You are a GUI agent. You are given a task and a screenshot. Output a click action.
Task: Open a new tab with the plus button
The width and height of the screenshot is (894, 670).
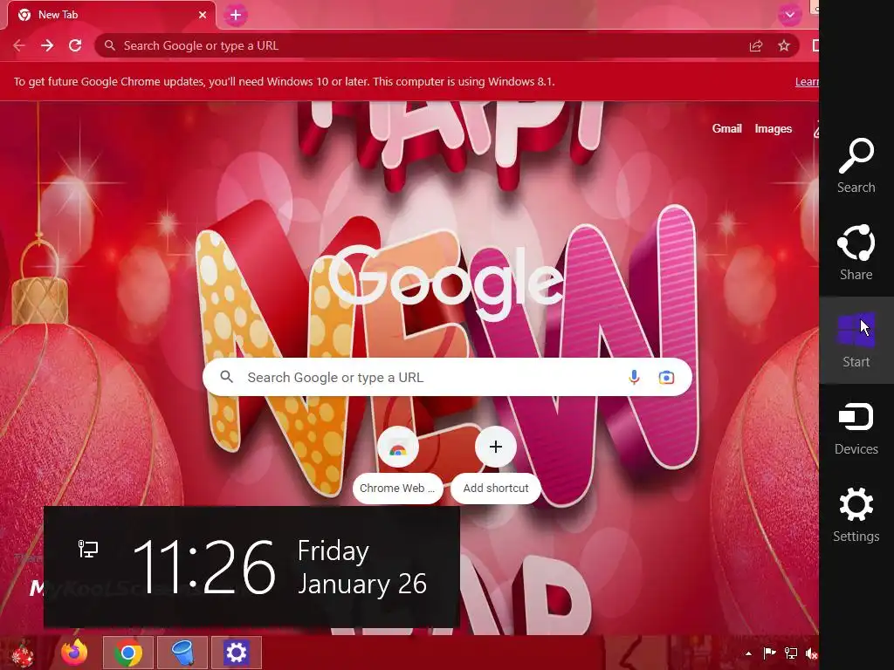point(236,15)
